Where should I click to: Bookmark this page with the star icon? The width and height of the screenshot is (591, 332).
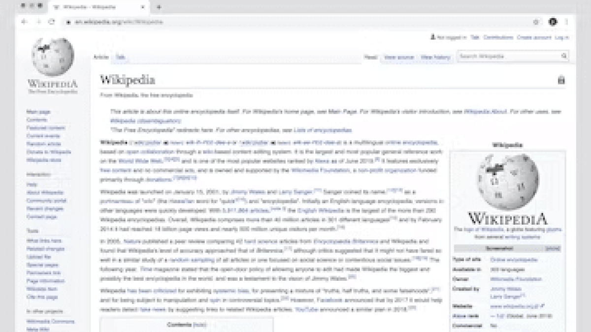536,22
